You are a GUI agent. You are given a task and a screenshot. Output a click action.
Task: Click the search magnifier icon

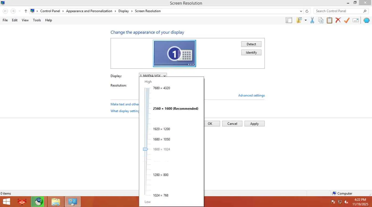point(365,11)
